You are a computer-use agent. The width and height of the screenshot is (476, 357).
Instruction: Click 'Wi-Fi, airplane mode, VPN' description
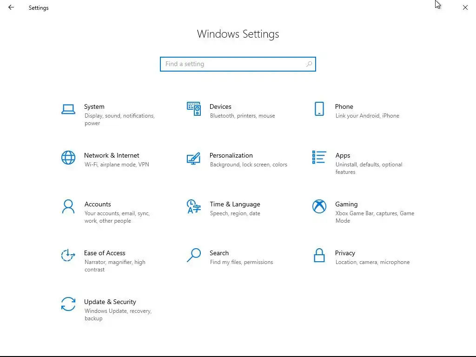(117, 165)
